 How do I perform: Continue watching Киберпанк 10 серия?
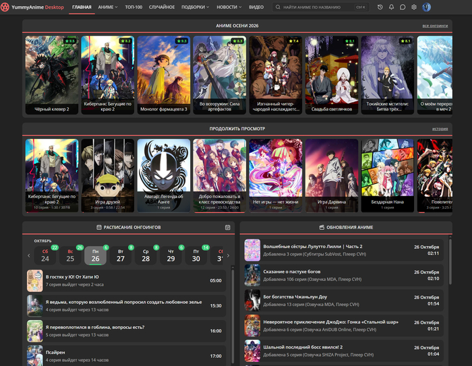pos(52,175)
